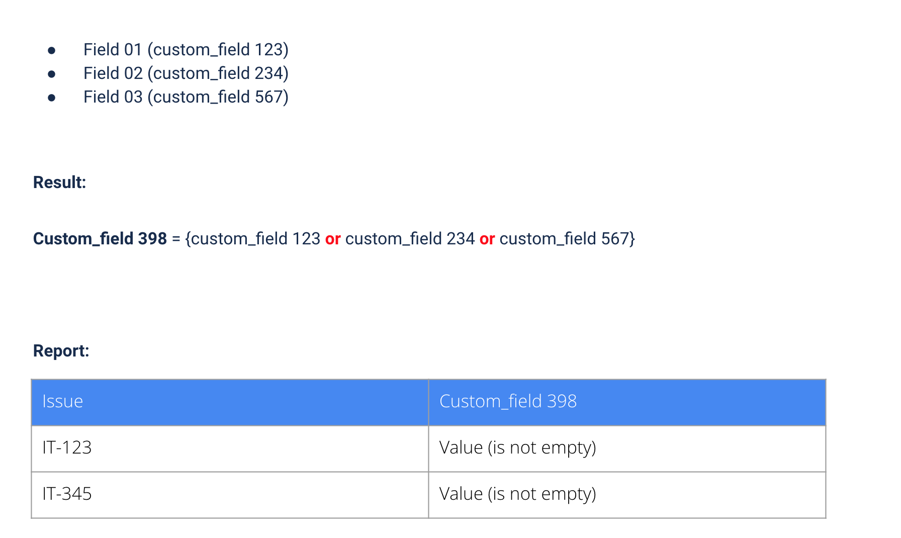The width and height of the screenshot is (901, 538).
Task: Click the Field 02 (custom_field 234) list item
Action: tap(186, 73)
